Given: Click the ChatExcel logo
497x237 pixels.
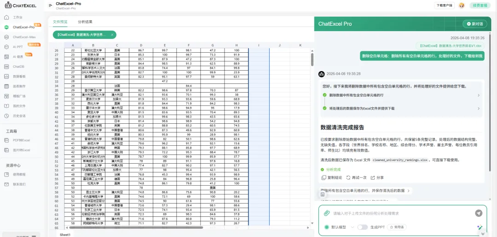Looking at the screenshot, I should (21, 6).
